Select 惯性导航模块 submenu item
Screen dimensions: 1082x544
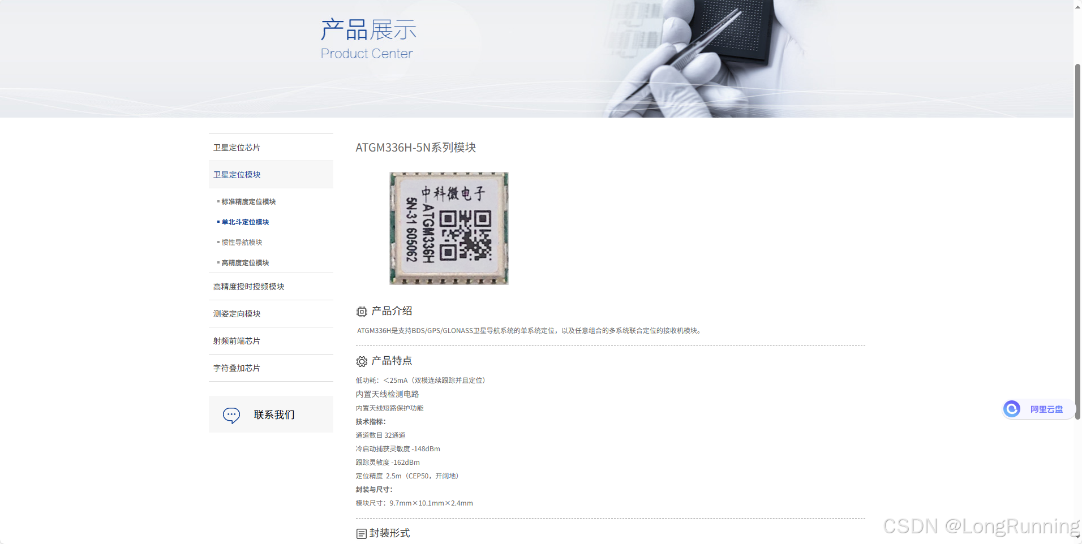pyautogui.click(x=242, y=242)
